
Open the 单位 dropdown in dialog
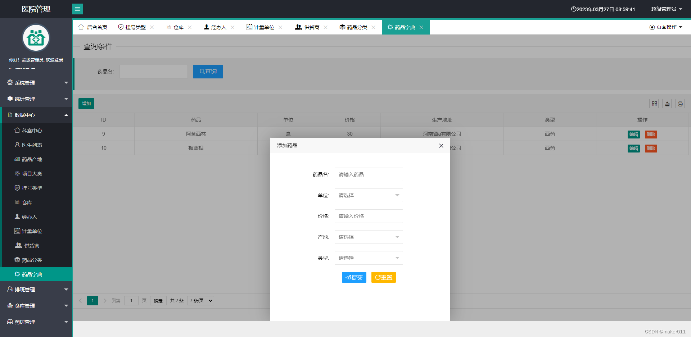pos(369,195)
